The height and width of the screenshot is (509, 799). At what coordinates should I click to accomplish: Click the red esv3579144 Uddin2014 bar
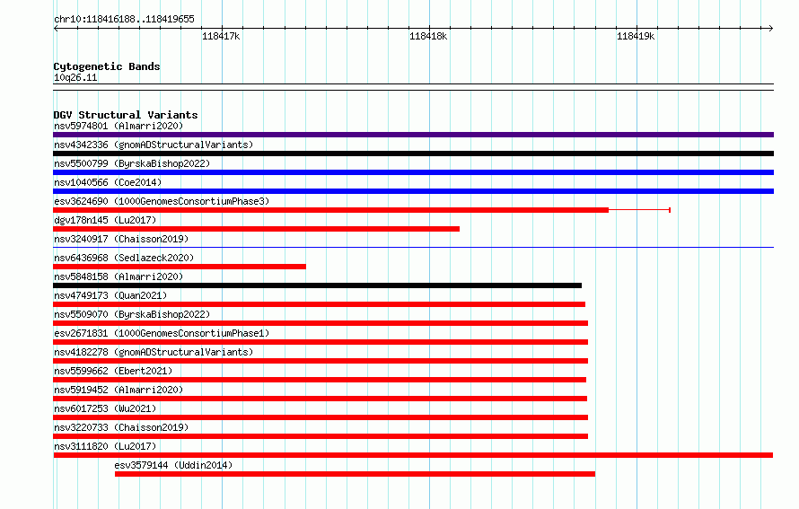355,474
